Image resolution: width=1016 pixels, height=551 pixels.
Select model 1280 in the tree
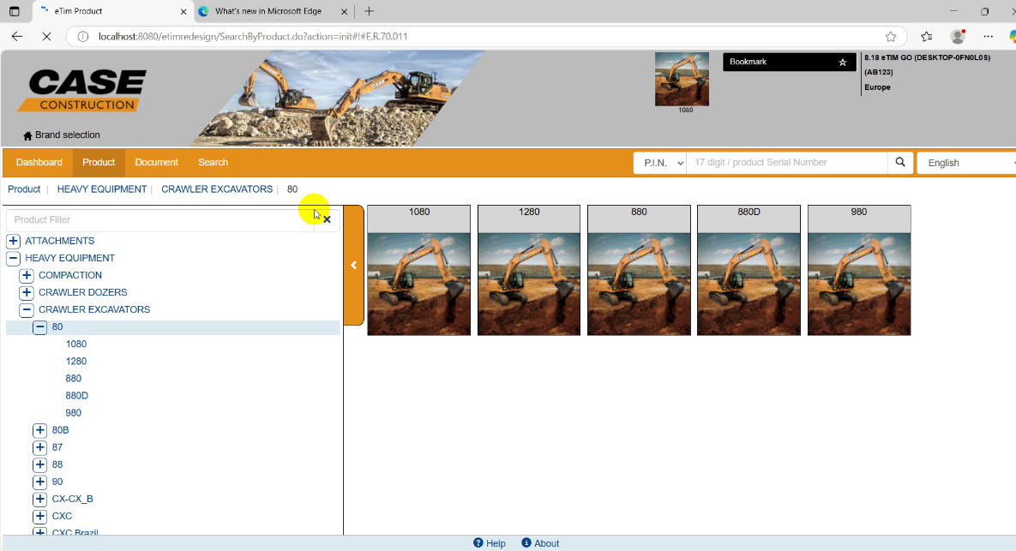[x=75, y=362]
